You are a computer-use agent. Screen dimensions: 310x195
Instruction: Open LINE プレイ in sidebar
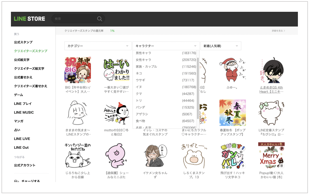click(23, 103)
